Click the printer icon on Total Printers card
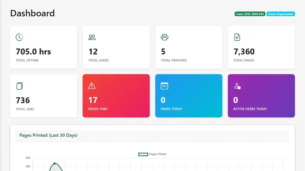The image size is (305, 171). [165, 37]
